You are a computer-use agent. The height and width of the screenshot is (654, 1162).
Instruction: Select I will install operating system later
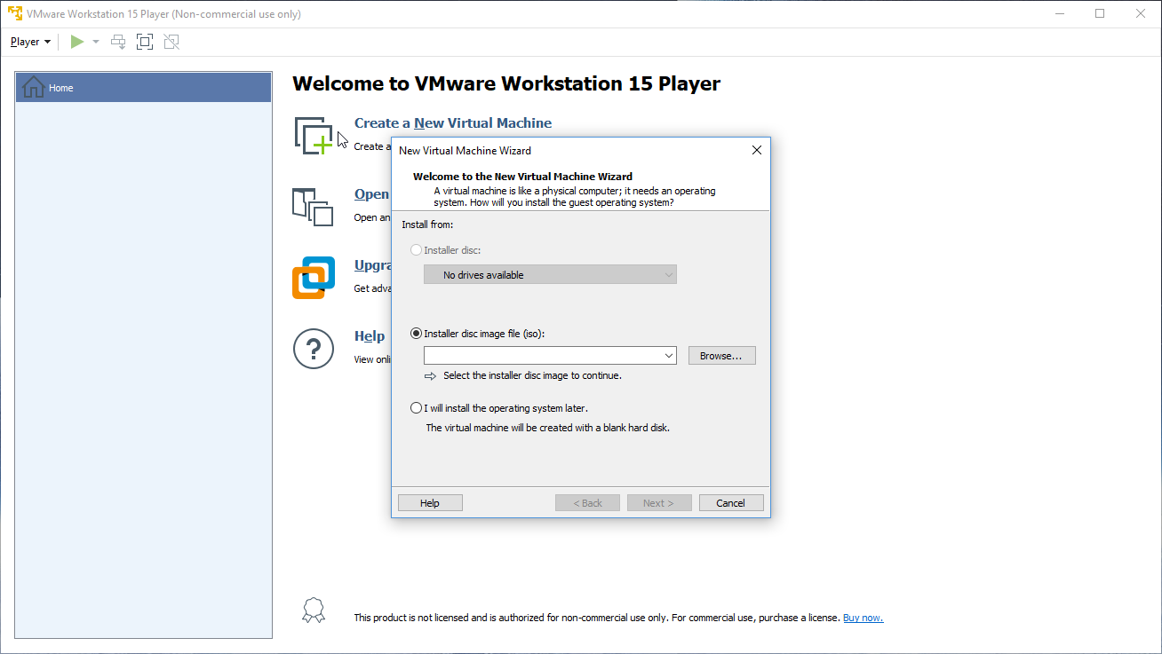pyautogui.click(x=417, y=408)
